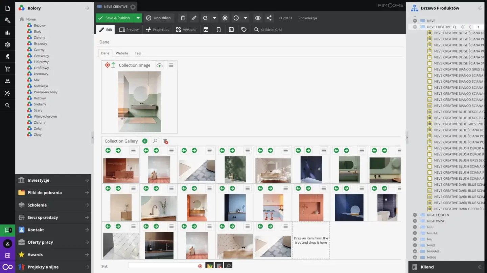Open the Tags icon tab

tap(244, 30)
